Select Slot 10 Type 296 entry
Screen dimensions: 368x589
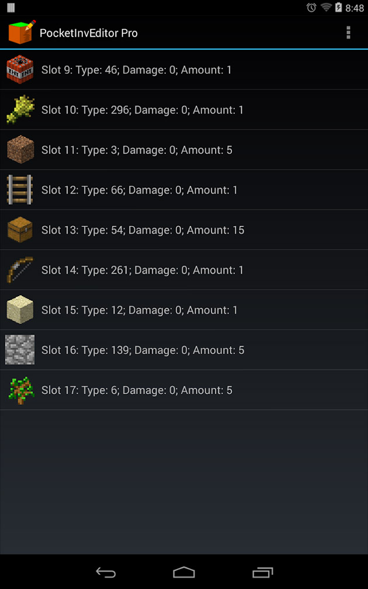[x=143, y=110]
